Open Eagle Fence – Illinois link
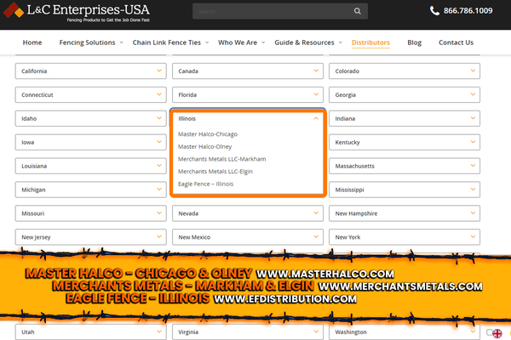Screen dimensions: 511x340 pos(205,184)
